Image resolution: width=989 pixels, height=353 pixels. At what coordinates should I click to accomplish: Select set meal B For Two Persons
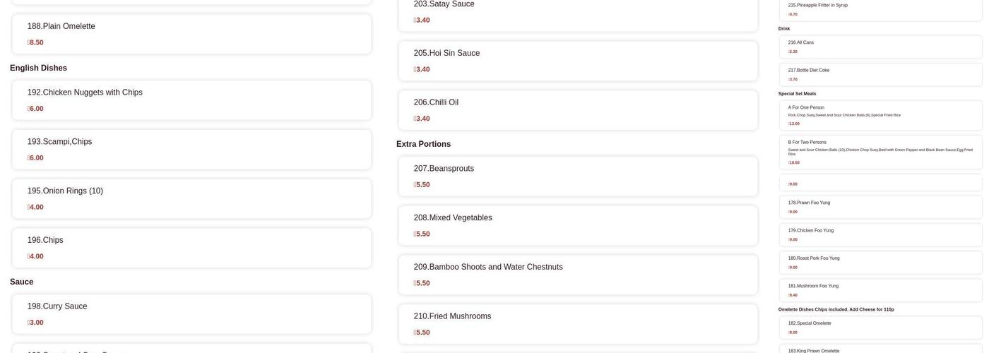[881, 152]
